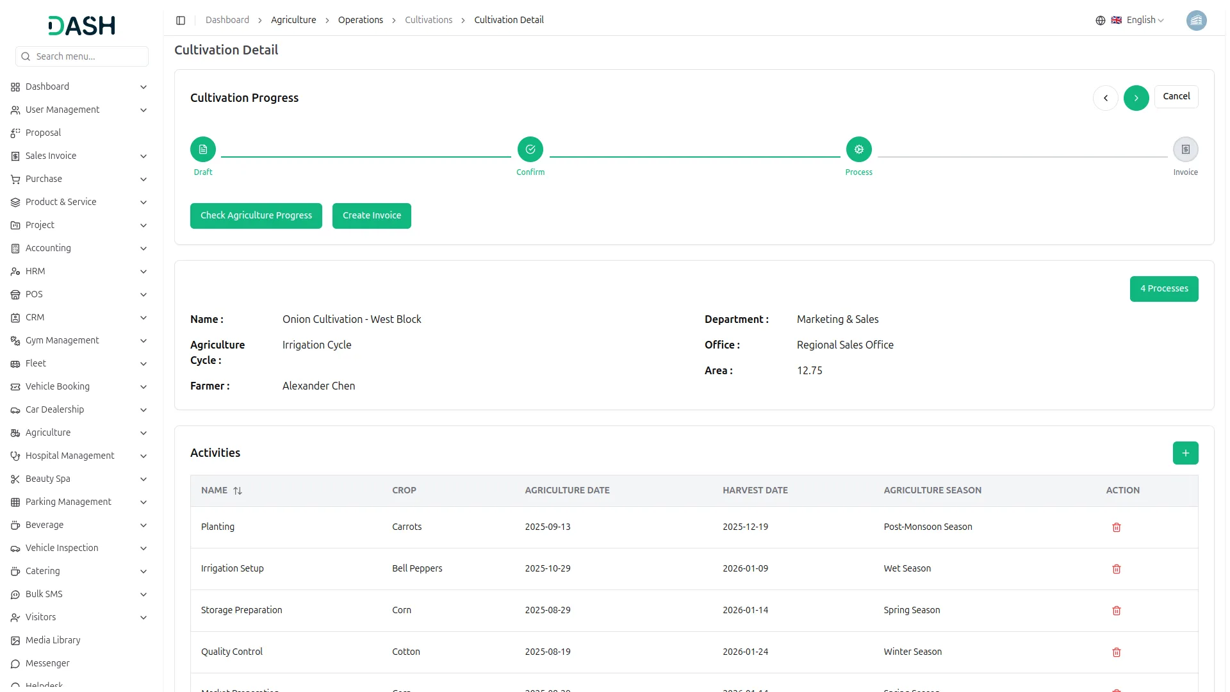The image size is (1230, 692).
Task: Open user profile avatar
Action: click(x=1196, y=21)
